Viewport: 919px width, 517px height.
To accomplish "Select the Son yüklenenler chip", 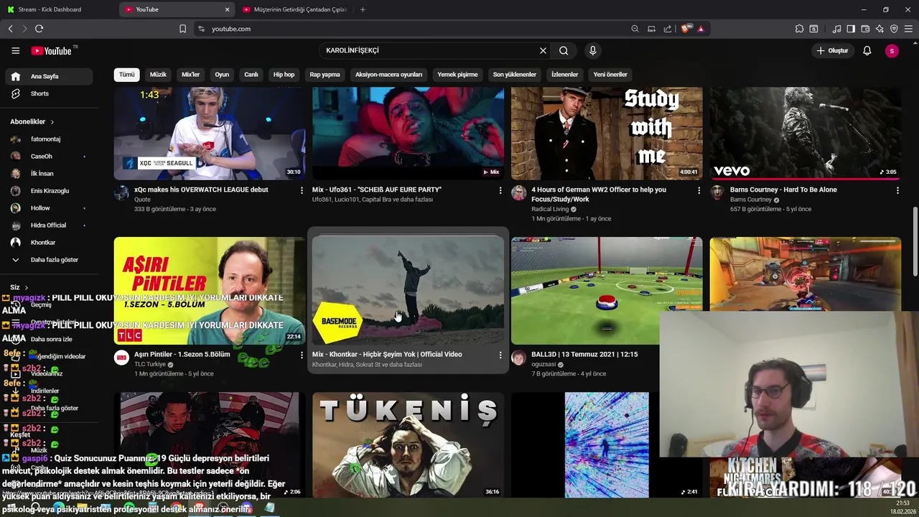I will tap(515, 75).
